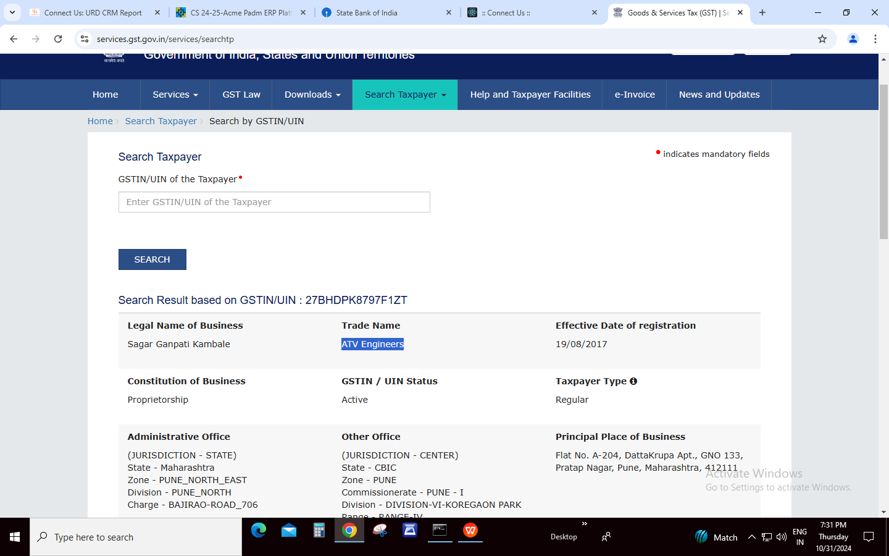The width and height of the screenshot is (889, 556).
Task: Switch to the :: Connect Us :: tab
Action: tap(506, 12)
